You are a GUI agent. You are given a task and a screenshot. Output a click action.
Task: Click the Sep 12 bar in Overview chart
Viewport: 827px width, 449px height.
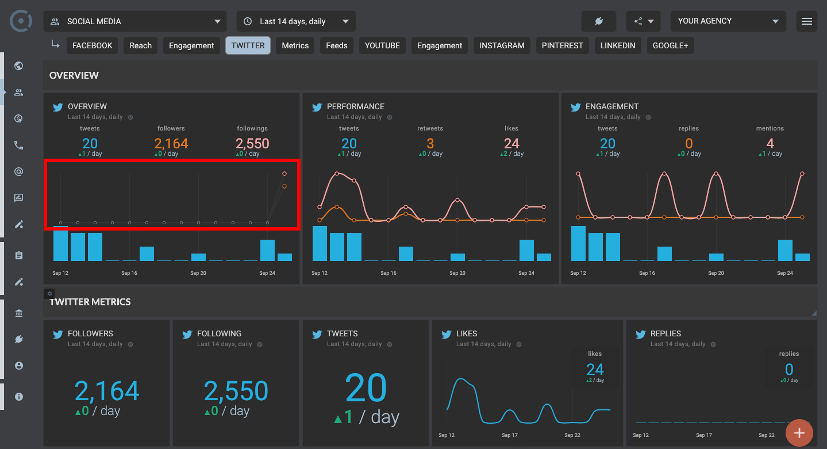pos(60,244)
